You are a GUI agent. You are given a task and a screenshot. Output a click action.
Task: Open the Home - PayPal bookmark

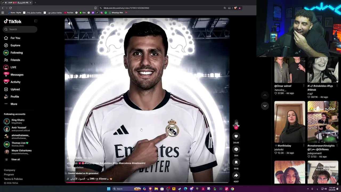pyautogui.click(x=14, y=13)
